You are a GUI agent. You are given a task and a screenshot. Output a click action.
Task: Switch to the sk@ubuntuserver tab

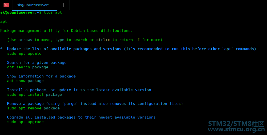35,5
